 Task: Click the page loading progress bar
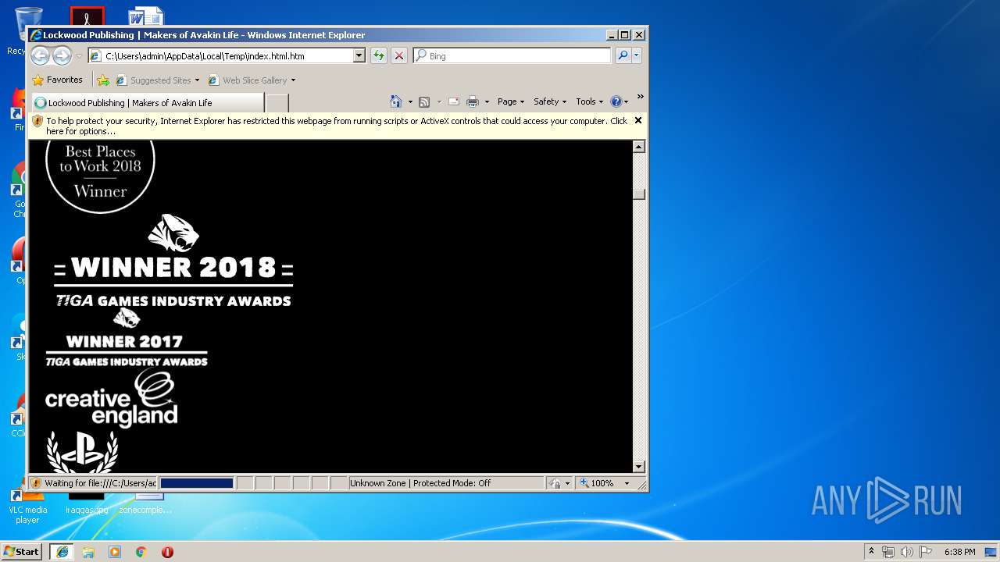pyautogui.click(x=197, y=483)
